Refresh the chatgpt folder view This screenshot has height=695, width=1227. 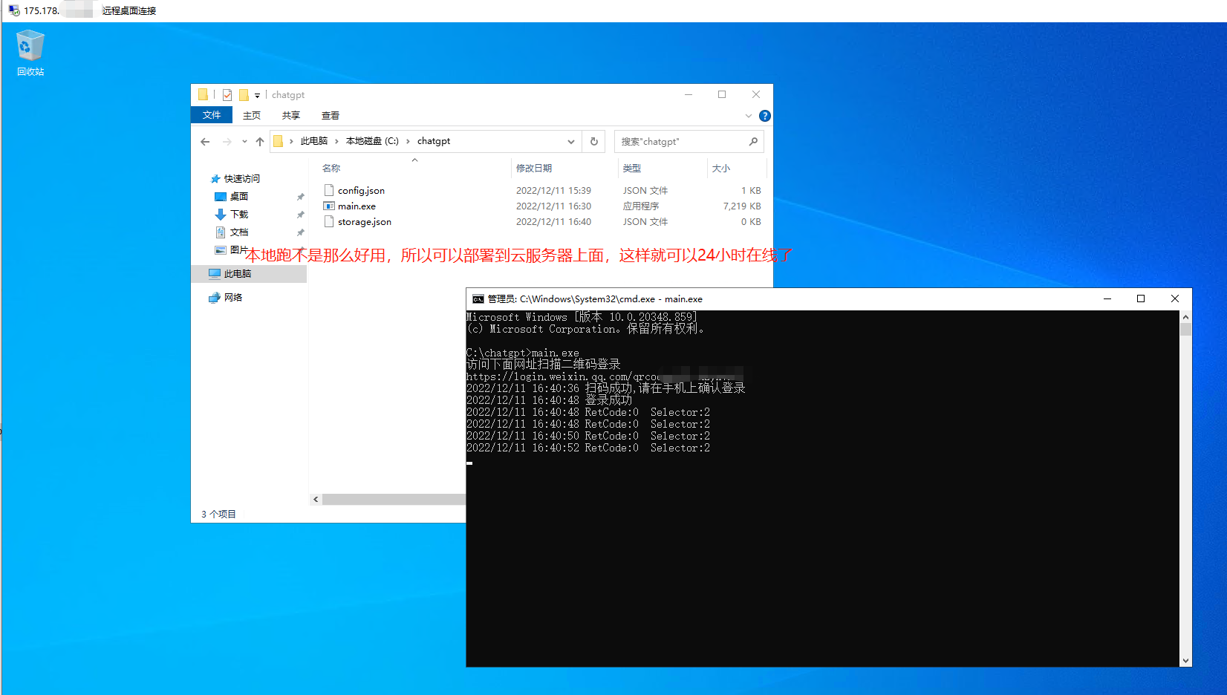coord(594,141)
